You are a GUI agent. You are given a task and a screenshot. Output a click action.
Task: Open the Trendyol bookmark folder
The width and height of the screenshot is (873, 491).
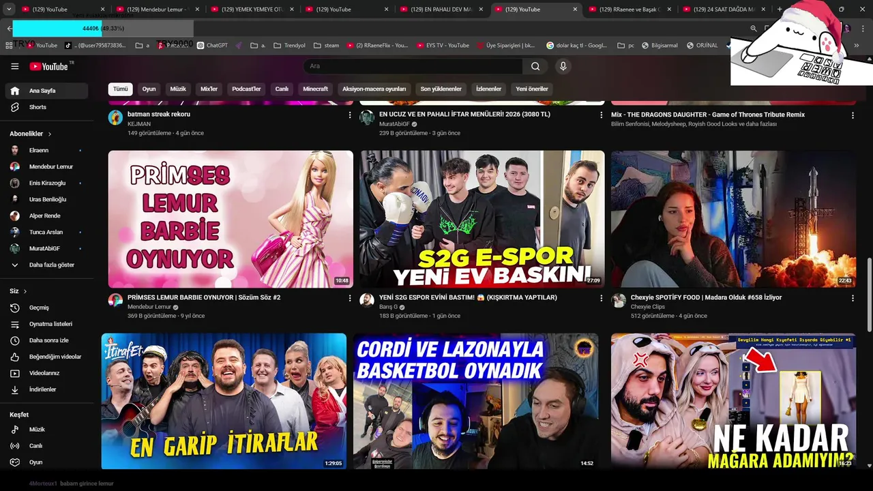click(x=289, y=46)
